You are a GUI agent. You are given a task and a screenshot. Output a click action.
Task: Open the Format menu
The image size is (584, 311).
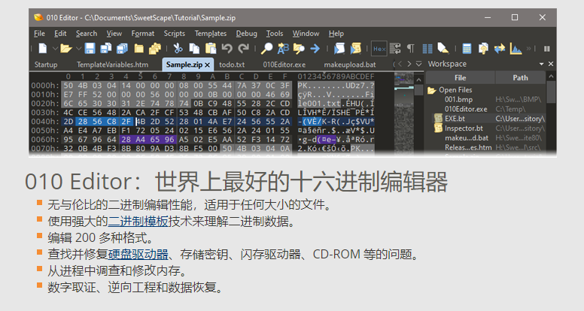point(143,34)
